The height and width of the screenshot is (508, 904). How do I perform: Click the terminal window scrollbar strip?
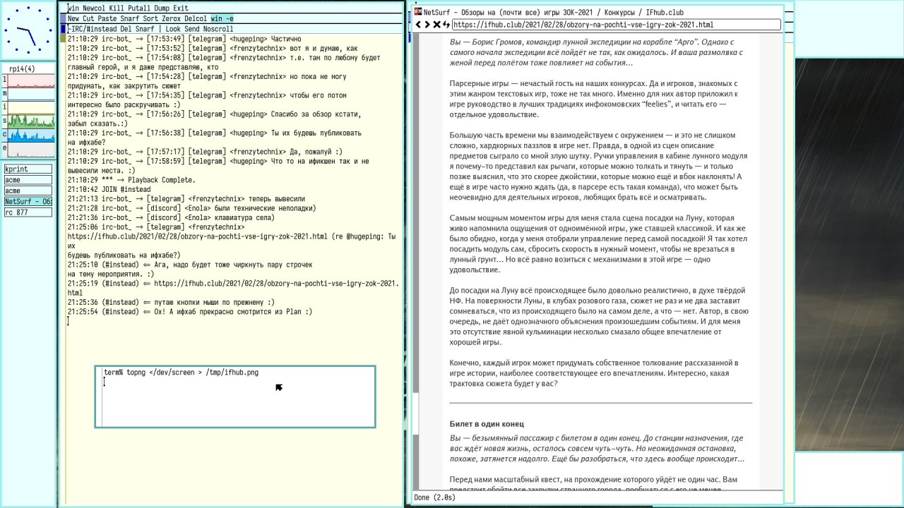tap(100, 397)
